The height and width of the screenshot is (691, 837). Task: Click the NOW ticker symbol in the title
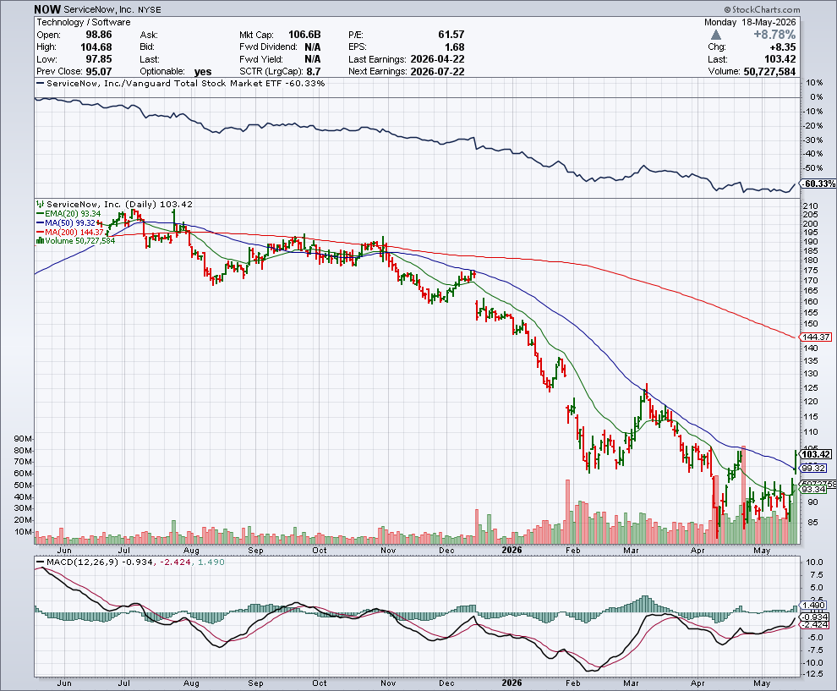(47, 9)
